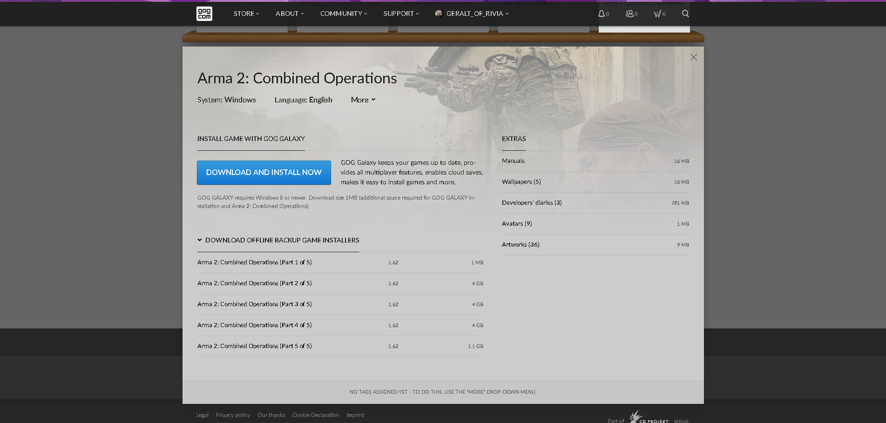The image size is (886, 423).
Task: Download Arma 2 installer Part 1 of 5
Action: (x=340, y=262)
